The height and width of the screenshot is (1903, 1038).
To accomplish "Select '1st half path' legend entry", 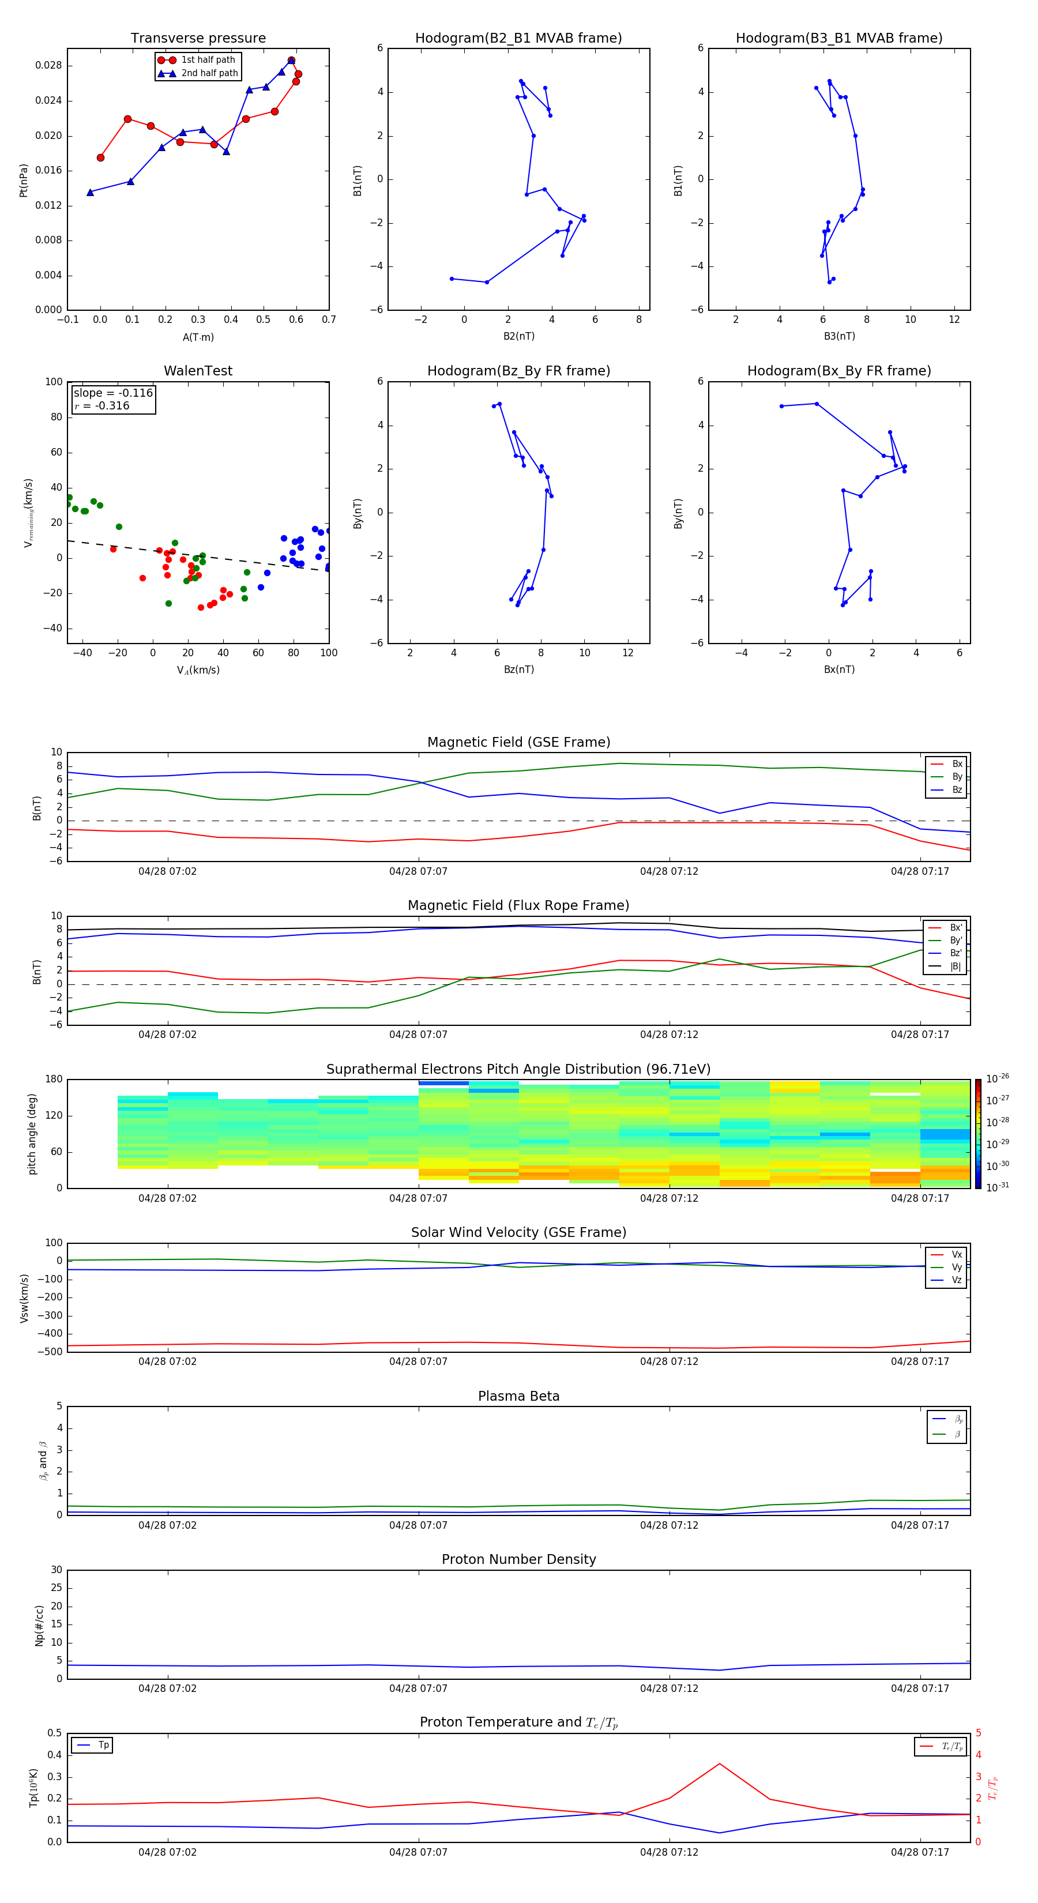I will (197, 60).
